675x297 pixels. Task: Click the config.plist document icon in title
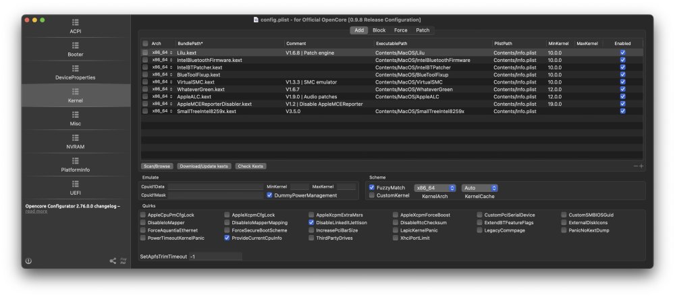256,20
